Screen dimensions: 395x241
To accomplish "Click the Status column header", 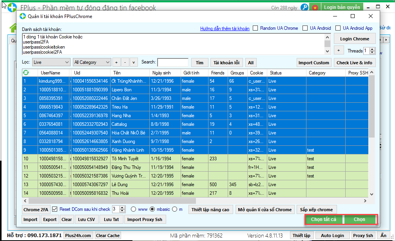I will 275,73.
